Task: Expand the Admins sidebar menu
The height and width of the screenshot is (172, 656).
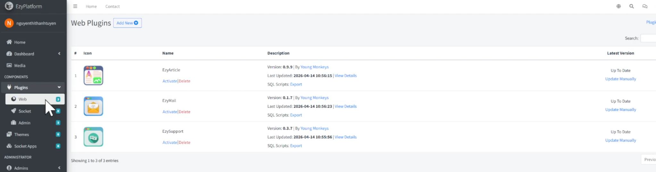Action: pyautogui.click(x=59, y=168)
